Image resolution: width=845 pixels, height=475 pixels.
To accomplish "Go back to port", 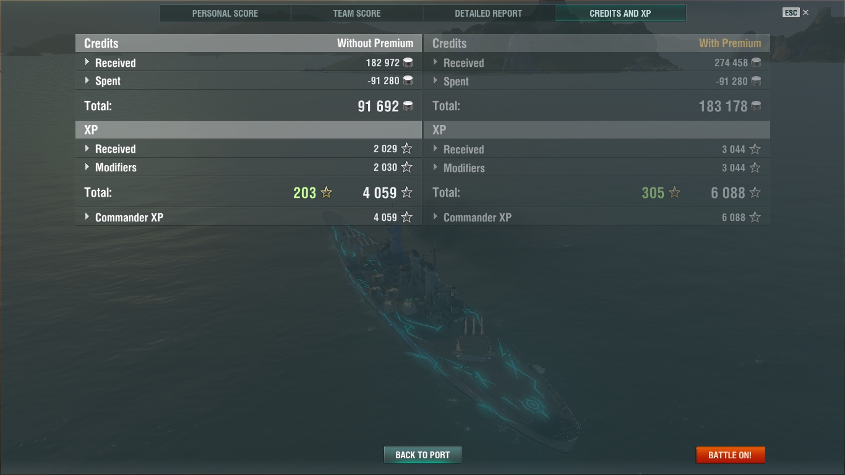I will tap(422, 455).
